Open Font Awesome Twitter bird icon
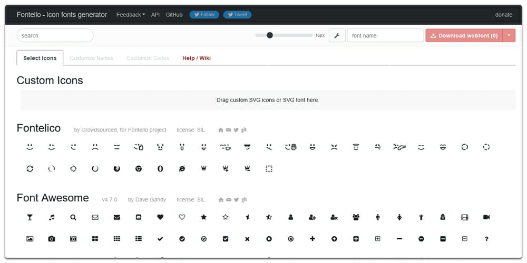 click(236, 199)
